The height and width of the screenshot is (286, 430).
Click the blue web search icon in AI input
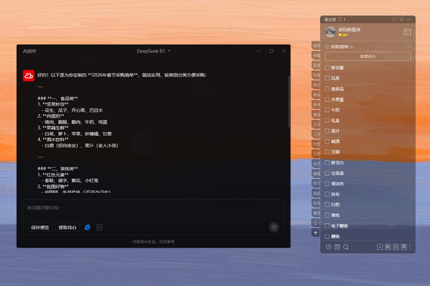(x=87, y=227)
